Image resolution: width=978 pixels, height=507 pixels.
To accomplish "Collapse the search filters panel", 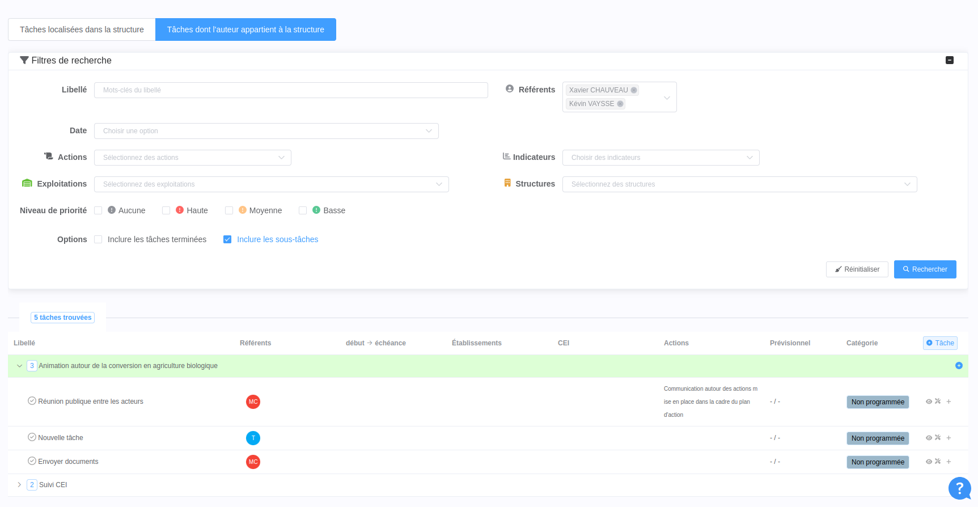I will point(950,60).
